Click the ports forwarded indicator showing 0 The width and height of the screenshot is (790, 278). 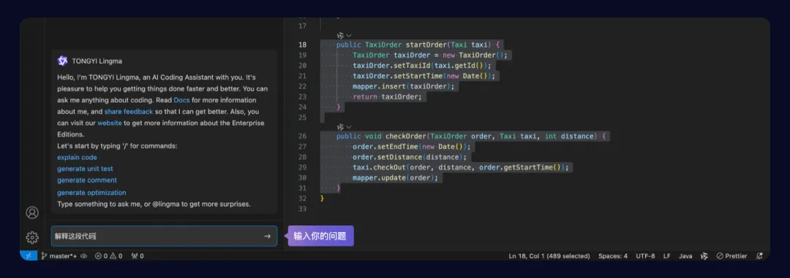(x=137, y=256)
